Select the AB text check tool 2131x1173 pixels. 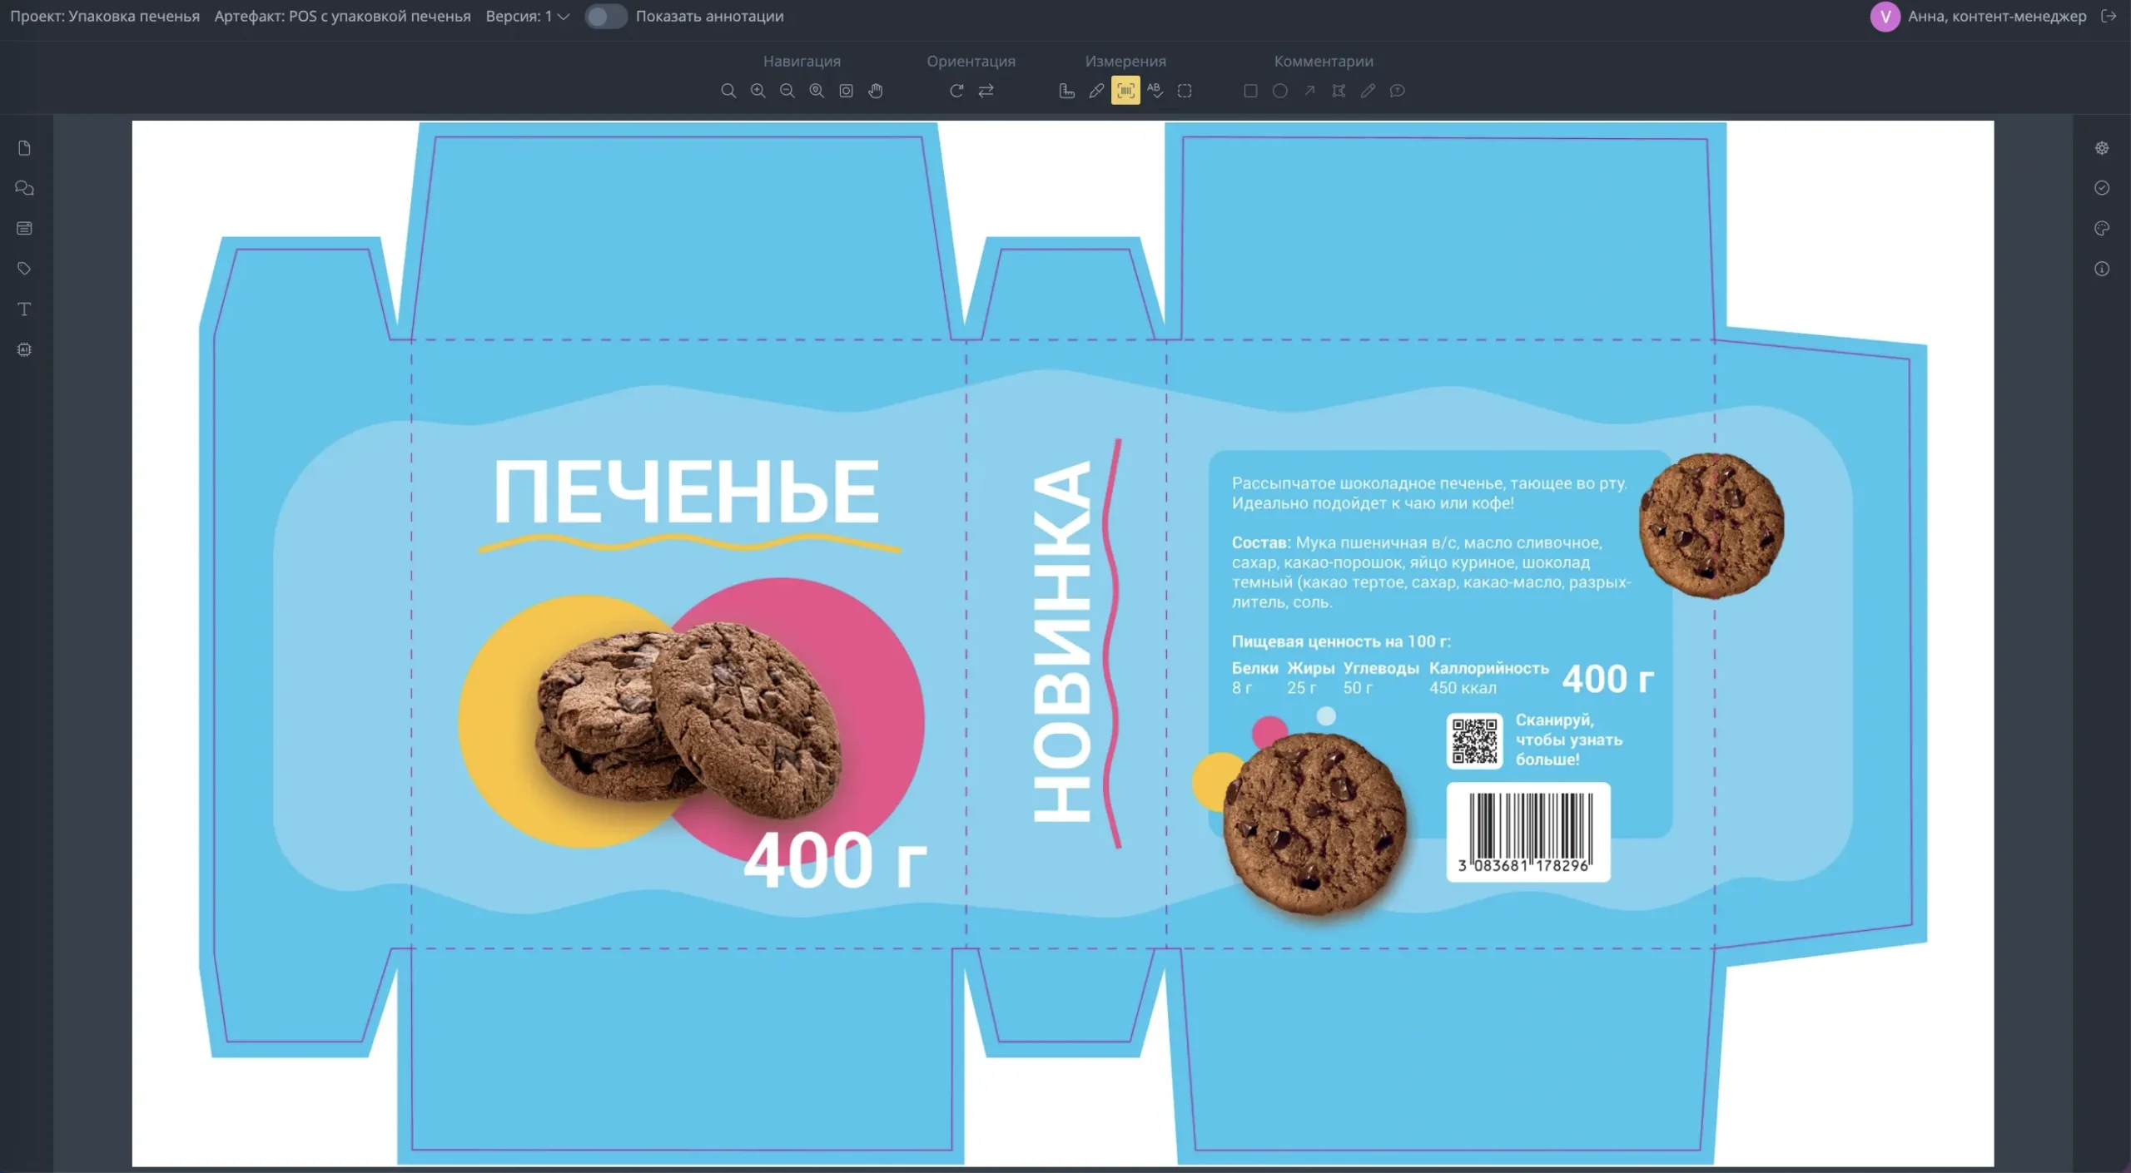[x=1155, y=91]
